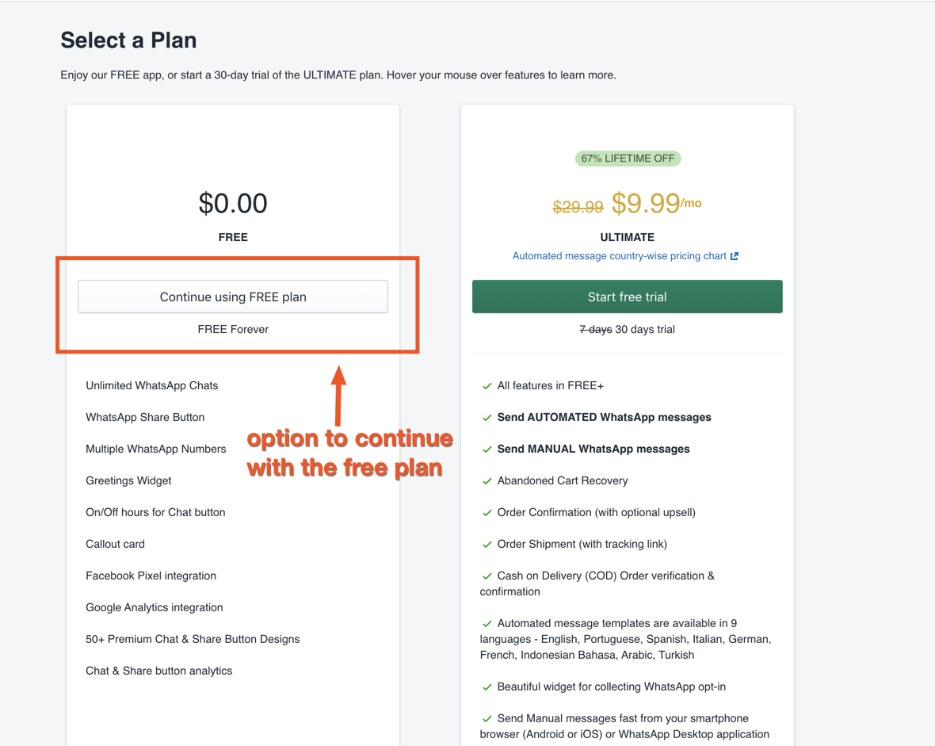Click the external link icon beside pricing chart
Viewport: 935px width, 746px height.
click(x=735, y=256)
